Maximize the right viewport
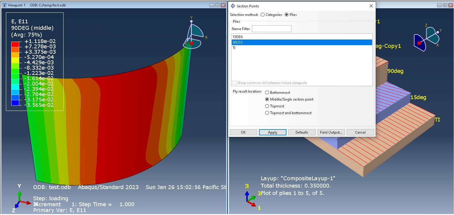454x215 pixels. pos(445,5)
